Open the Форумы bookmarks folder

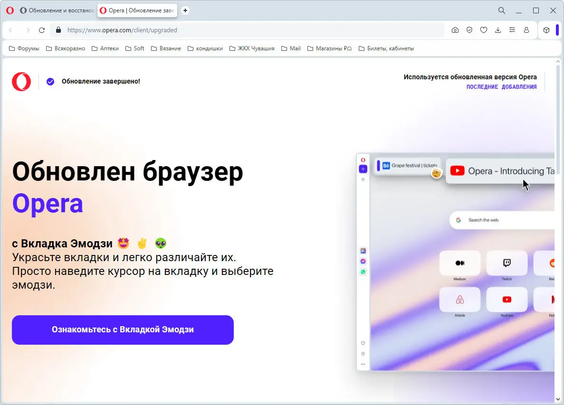[24, 48]
